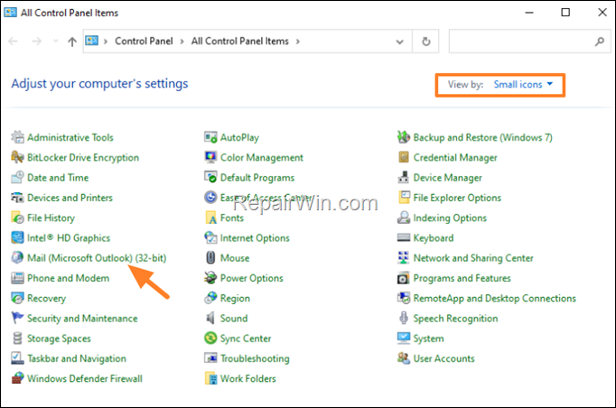Screen dimensions: 616x408
Task: Click the Backup and Restore icon
Action: [x=404, y=137]
